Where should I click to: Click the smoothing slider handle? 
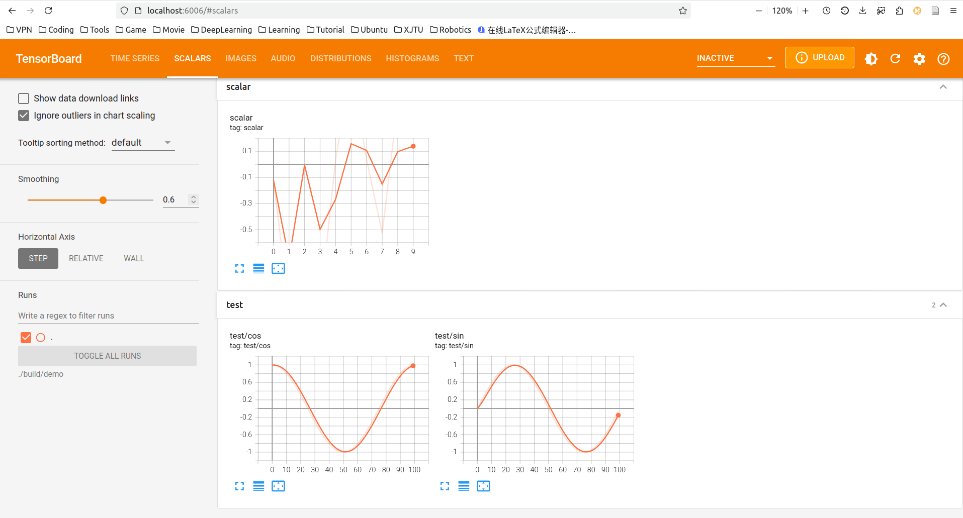click(x=103, y=200)
